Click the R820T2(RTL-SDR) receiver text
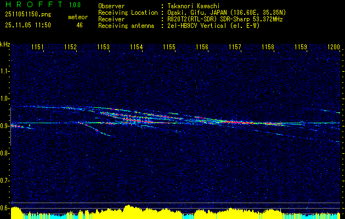Viewport: 345px width, 219px height. 225,19
